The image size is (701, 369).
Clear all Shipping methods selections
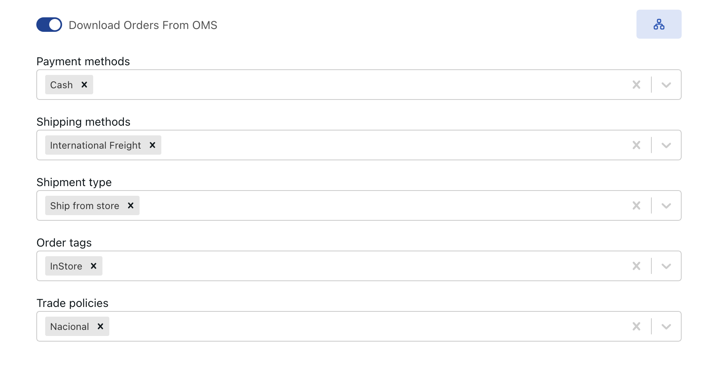pos(636,145)
